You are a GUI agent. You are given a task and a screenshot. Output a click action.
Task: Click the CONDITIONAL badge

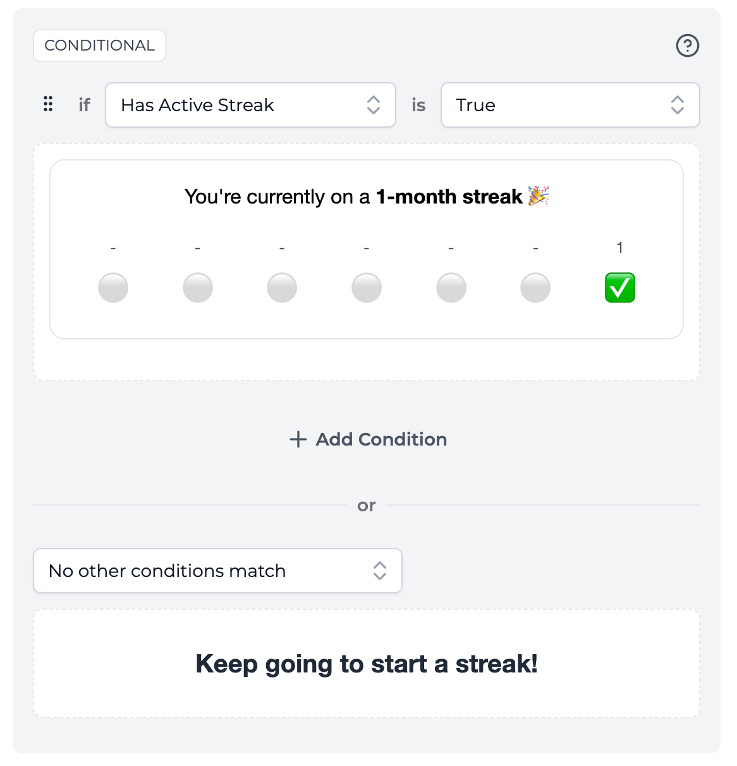click(x=99, y=45)
